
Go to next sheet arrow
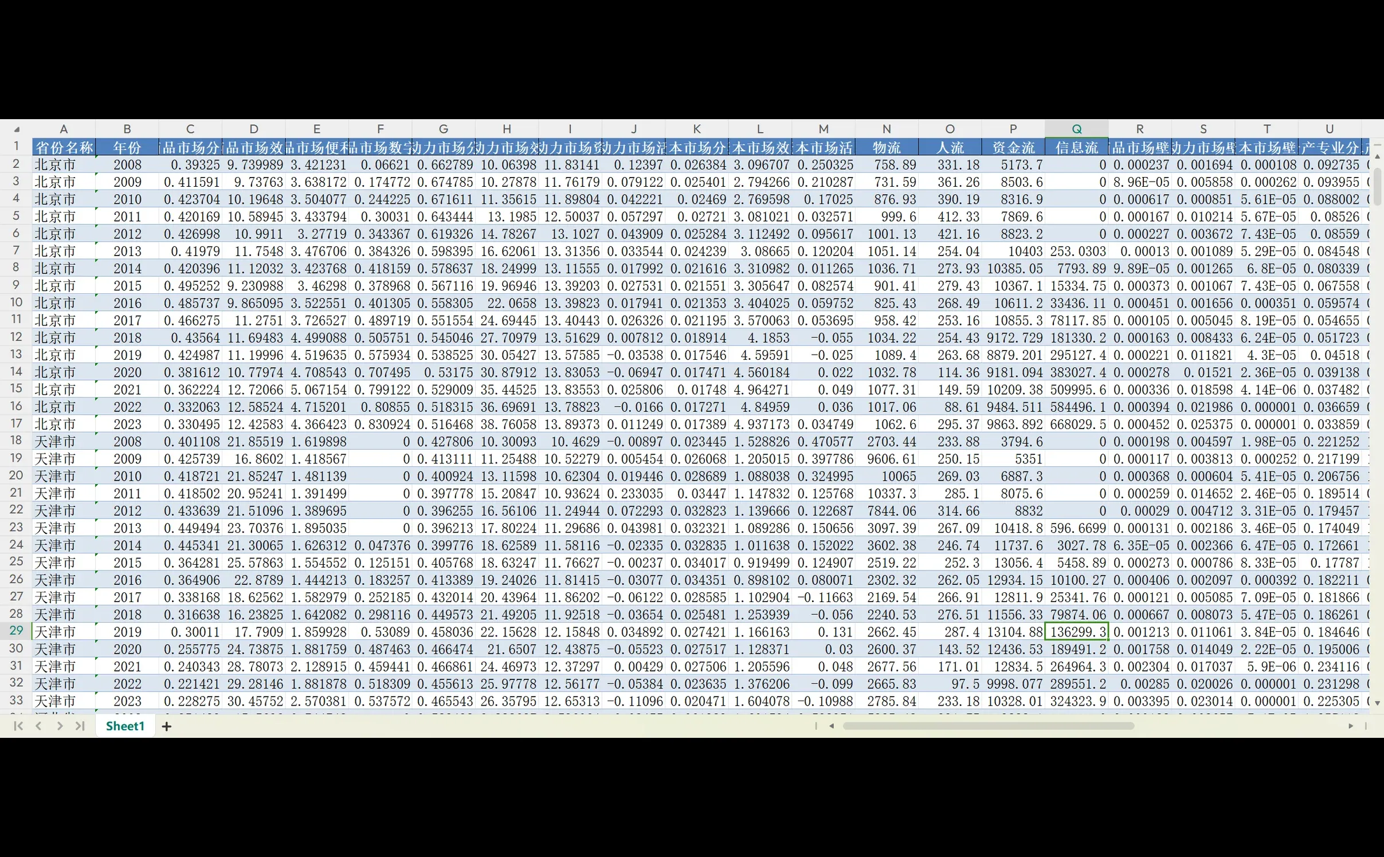pyautogui.click(x=60, y=726)
